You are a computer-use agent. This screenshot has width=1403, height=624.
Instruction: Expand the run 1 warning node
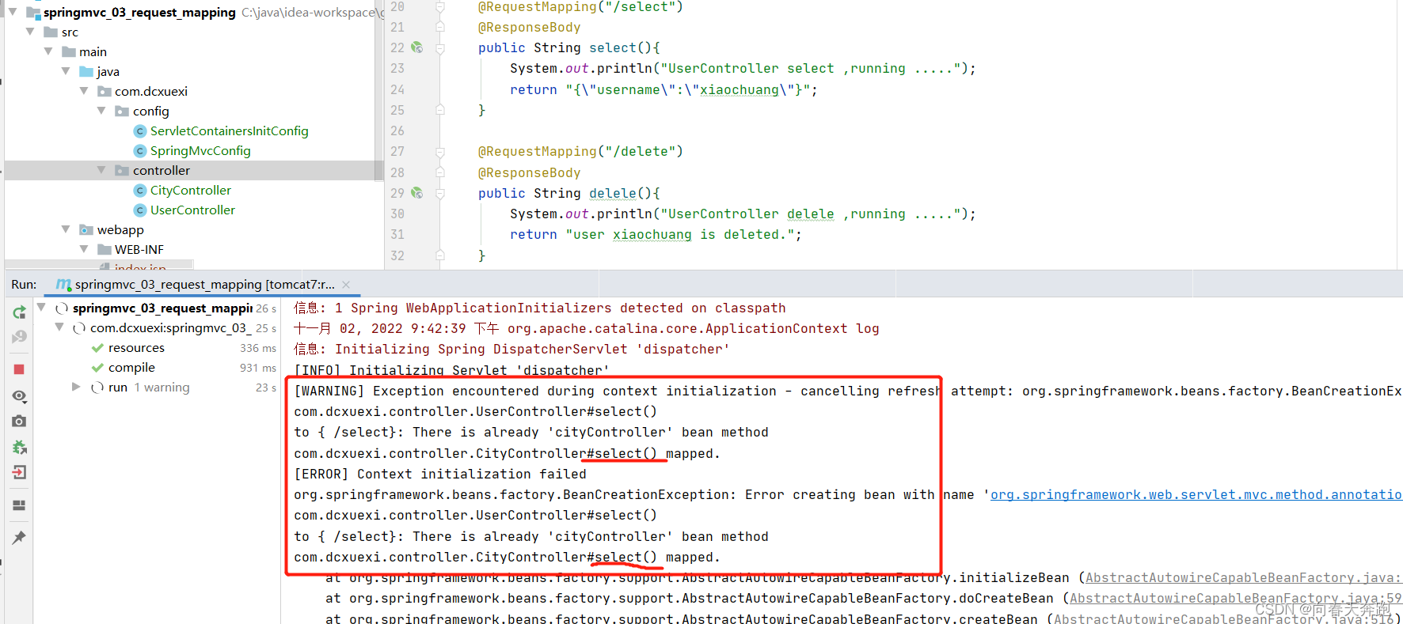point(76,387)
